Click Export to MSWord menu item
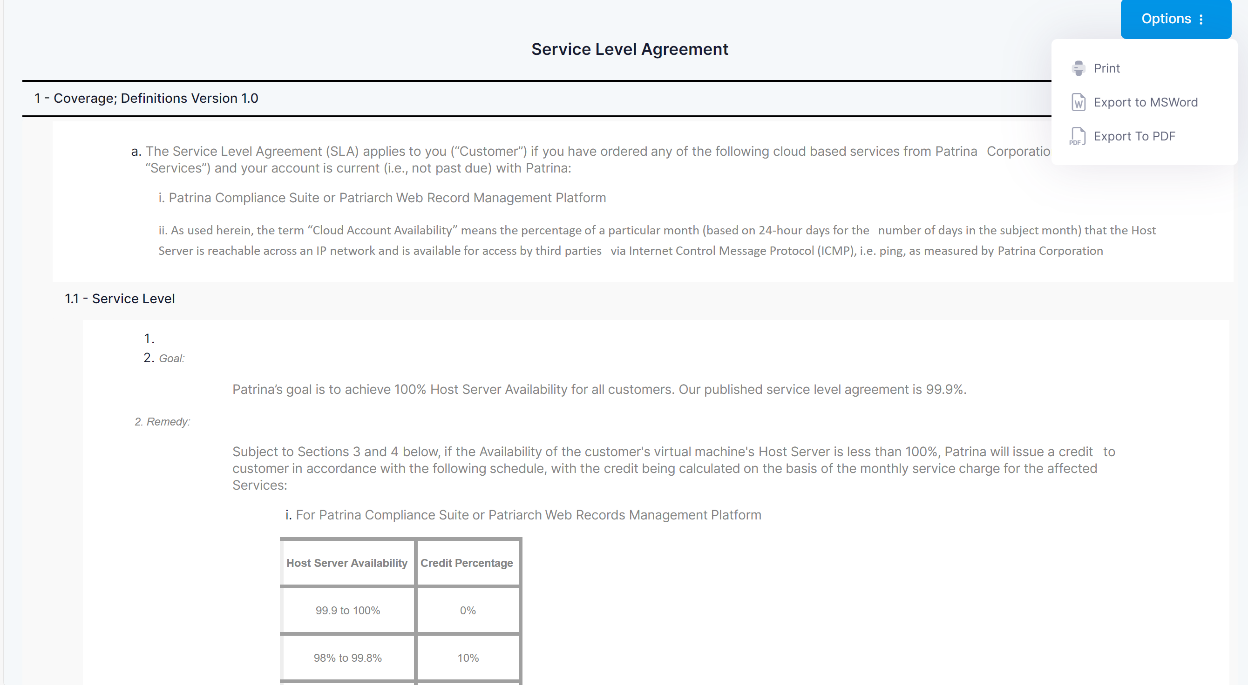1248x685 pixels. click(x=1144, y=101)
